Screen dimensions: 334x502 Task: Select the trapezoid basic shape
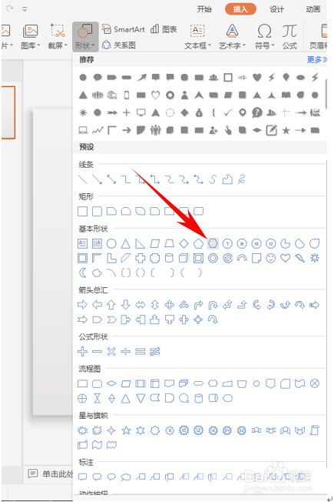point(169,243)
